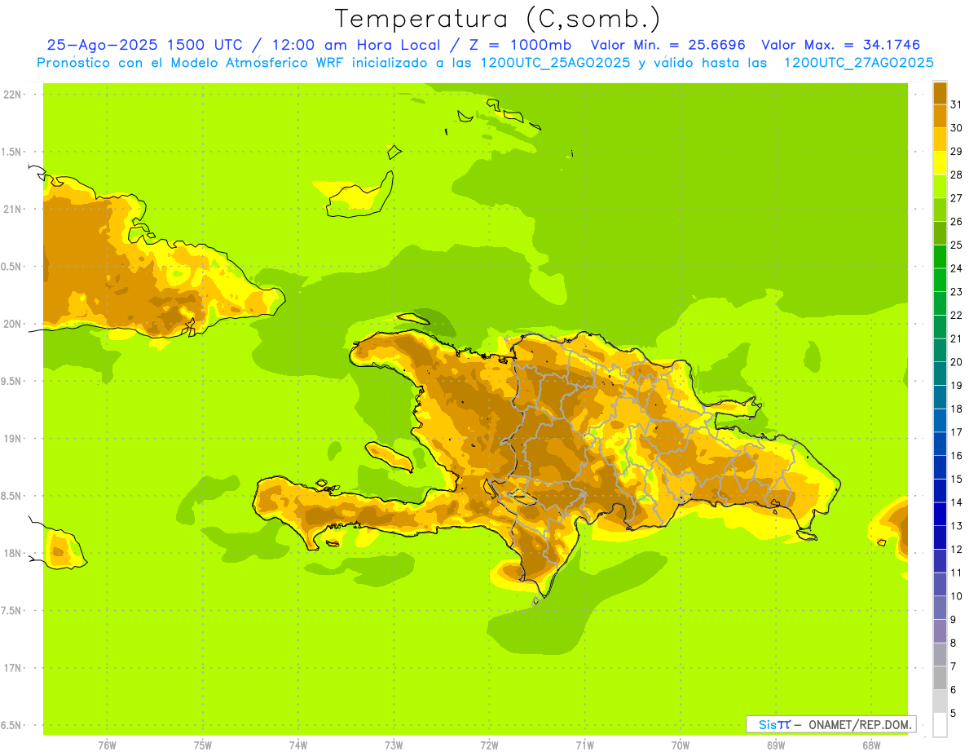The height and width of the screenshot is (756, 978).
Task: Click the '7.5N' latitude axis label
Action: 12,611
